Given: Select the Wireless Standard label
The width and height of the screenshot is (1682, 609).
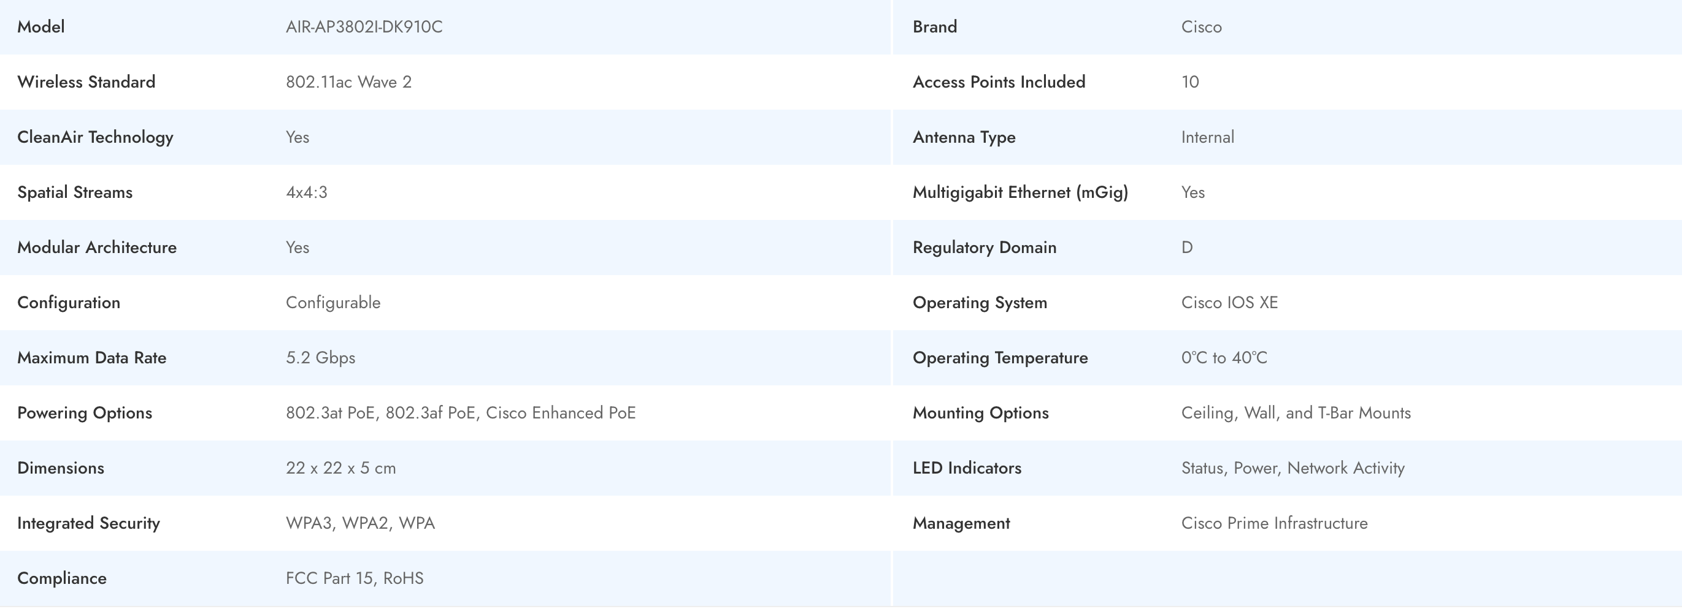Looking at the screenshot, I should (86, 82).
